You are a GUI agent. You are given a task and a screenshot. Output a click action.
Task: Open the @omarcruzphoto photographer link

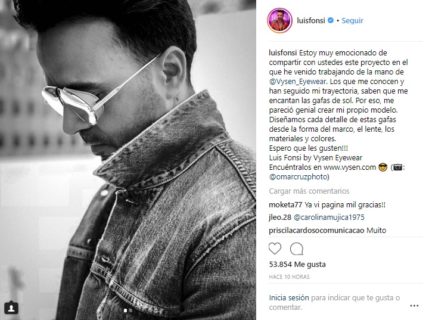tap(299, 177)
